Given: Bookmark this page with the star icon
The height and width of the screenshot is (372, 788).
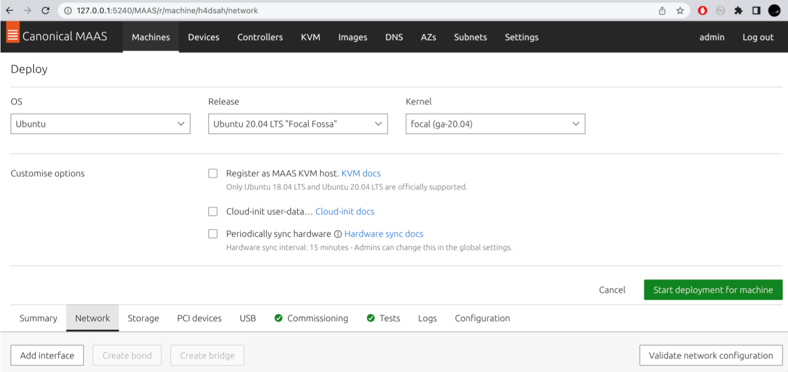Looking at the screenshot, I should click(680, 10).
